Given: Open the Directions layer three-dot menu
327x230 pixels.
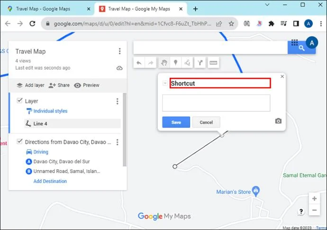Looking at the screenshot, I should pos(117,142).
